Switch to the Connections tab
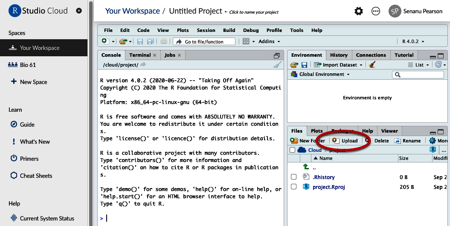This screenshot has height=226, width=450. coord(371,55)
